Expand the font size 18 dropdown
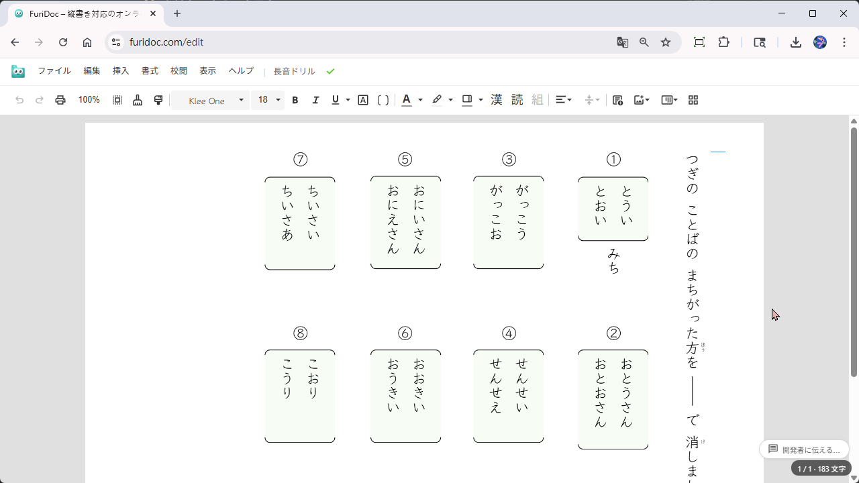The width and height of the screenshot is (859, 483). (268, 100)
